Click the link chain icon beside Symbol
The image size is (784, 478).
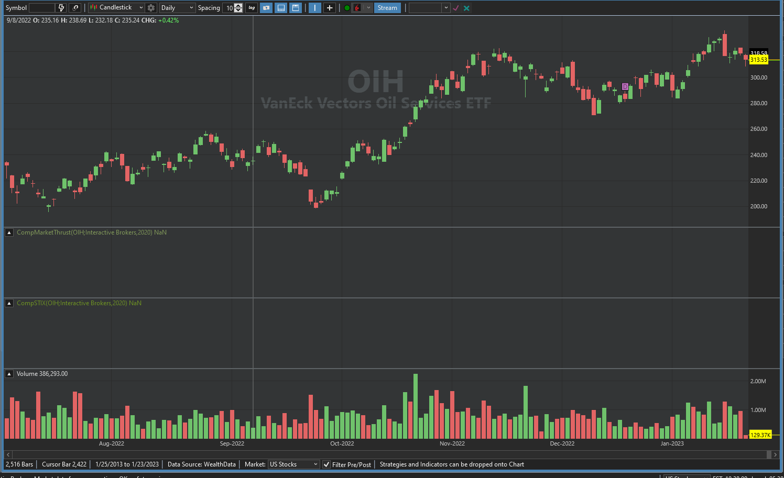pyautogui.click(x=75, y=8)
